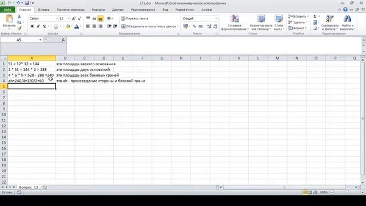Click the Align Text Right icon
The image size is (366, 206).
pyautogui.click(x=101, y=26)
